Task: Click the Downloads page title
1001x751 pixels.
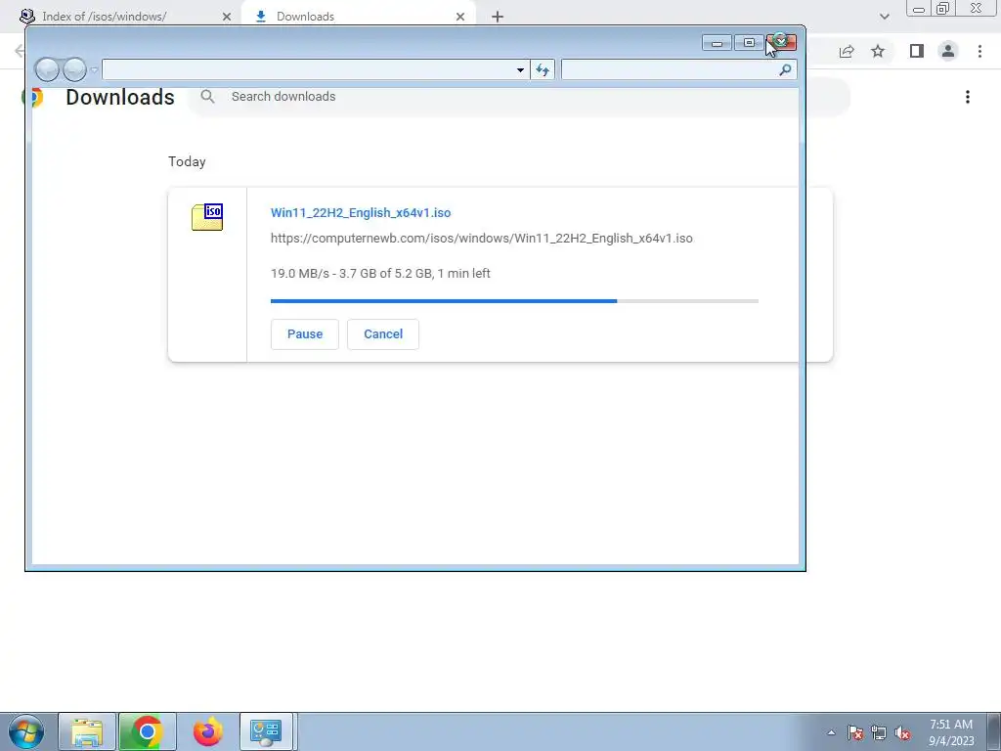Action: (120, 97)
